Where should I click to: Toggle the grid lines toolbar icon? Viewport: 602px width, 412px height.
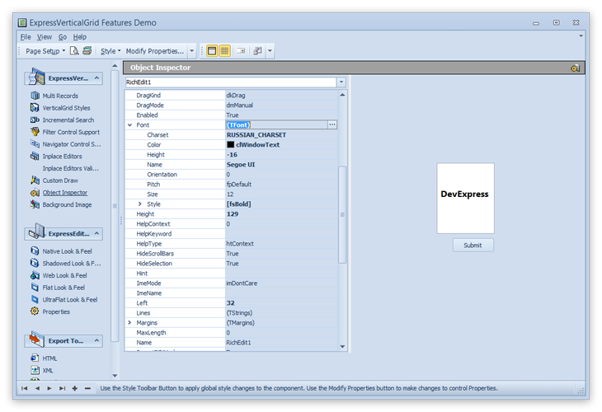click(224, 50)
